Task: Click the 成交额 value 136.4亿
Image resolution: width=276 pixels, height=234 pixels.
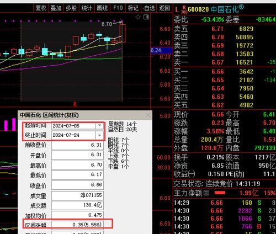Action: click(77, 205)
